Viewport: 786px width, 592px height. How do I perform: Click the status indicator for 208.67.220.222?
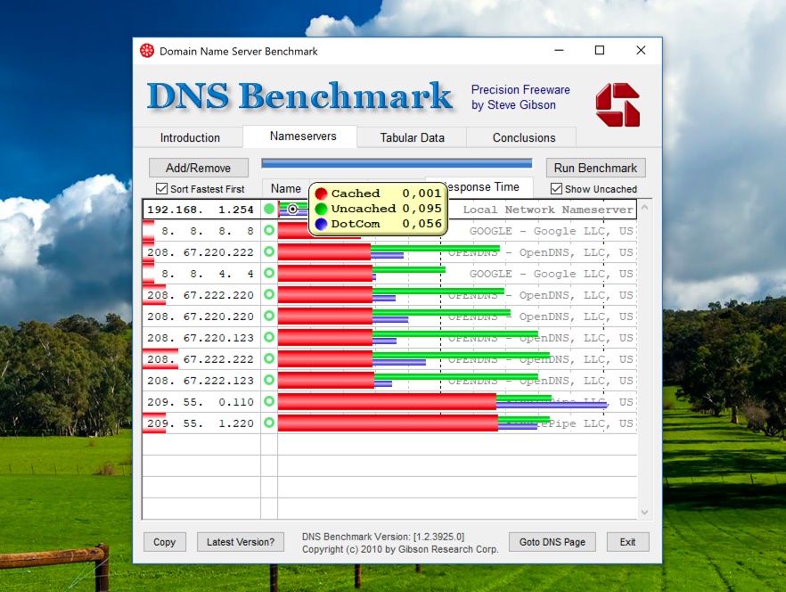tap(267, 252)
